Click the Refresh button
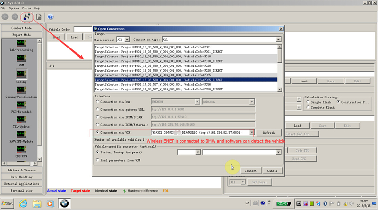 click(x=269, y=133)
